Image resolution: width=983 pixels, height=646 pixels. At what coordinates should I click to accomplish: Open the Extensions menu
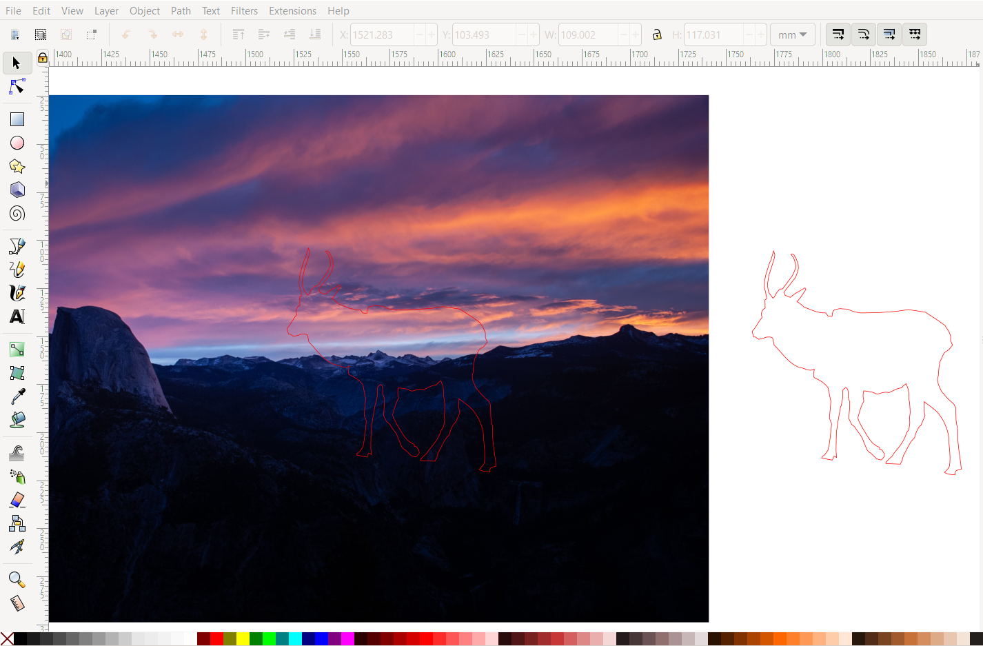[292, 10]
